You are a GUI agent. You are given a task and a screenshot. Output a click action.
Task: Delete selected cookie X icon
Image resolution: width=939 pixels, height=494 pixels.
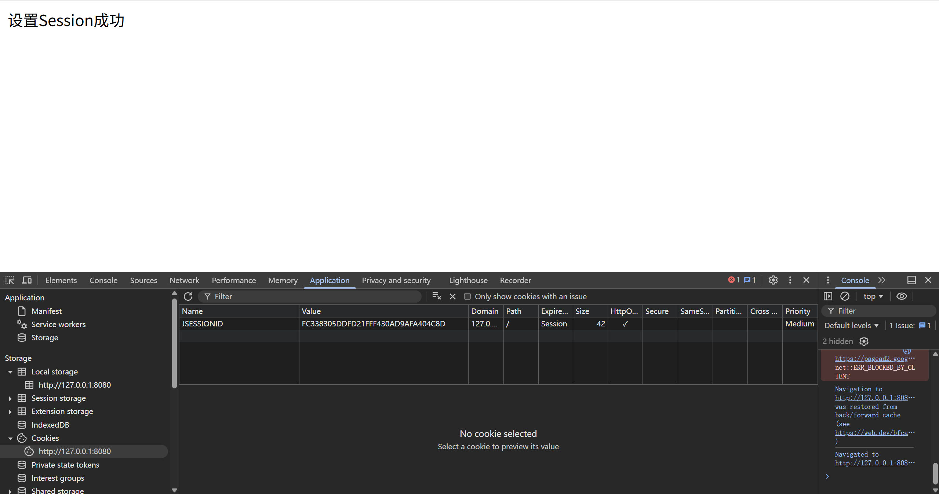tap(452, 296)
